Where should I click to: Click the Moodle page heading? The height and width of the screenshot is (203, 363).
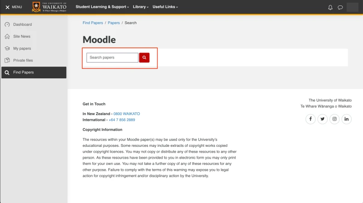[x=99, y=40]
